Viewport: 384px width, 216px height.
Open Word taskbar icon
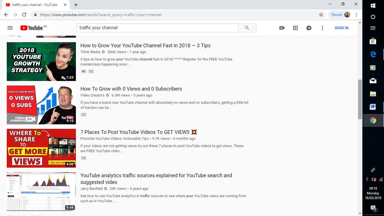tap(373, 107)
